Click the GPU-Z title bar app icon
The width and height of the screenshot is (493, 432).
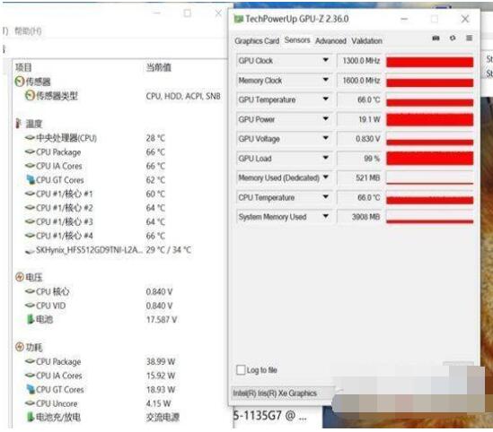point(238,19)
